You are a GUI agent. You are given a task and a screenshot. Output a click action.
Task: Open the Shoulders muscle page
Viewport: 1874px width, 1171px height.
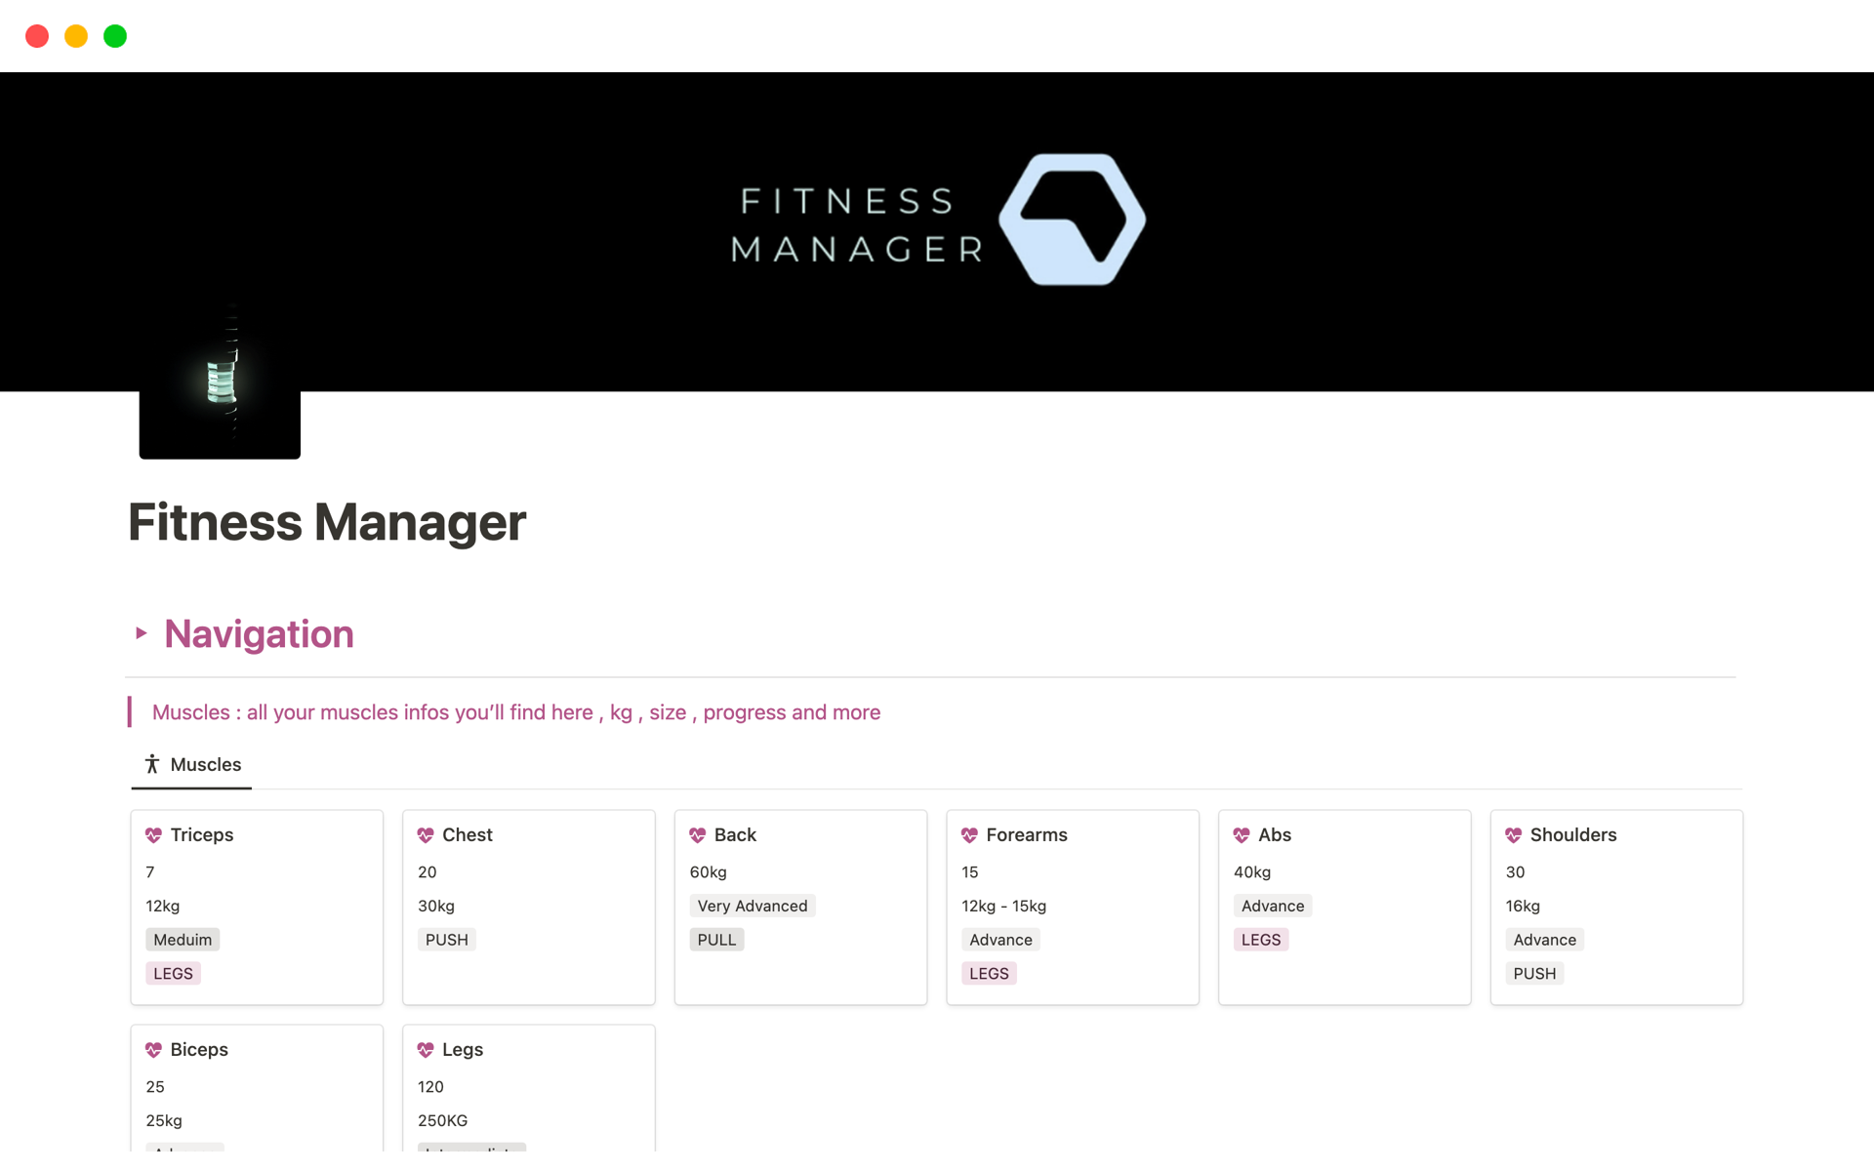click(1572, 835)
